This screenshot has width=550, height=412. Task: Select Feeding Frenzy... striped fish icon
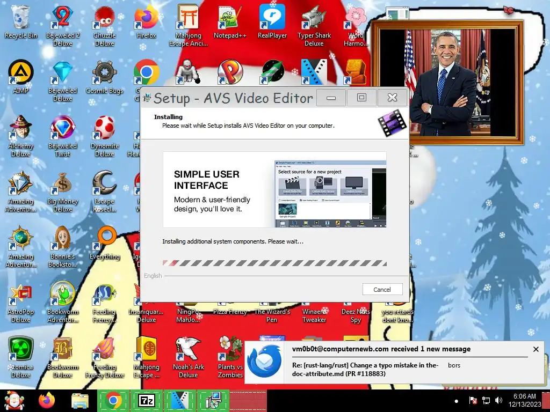click(x=105, y=302)
